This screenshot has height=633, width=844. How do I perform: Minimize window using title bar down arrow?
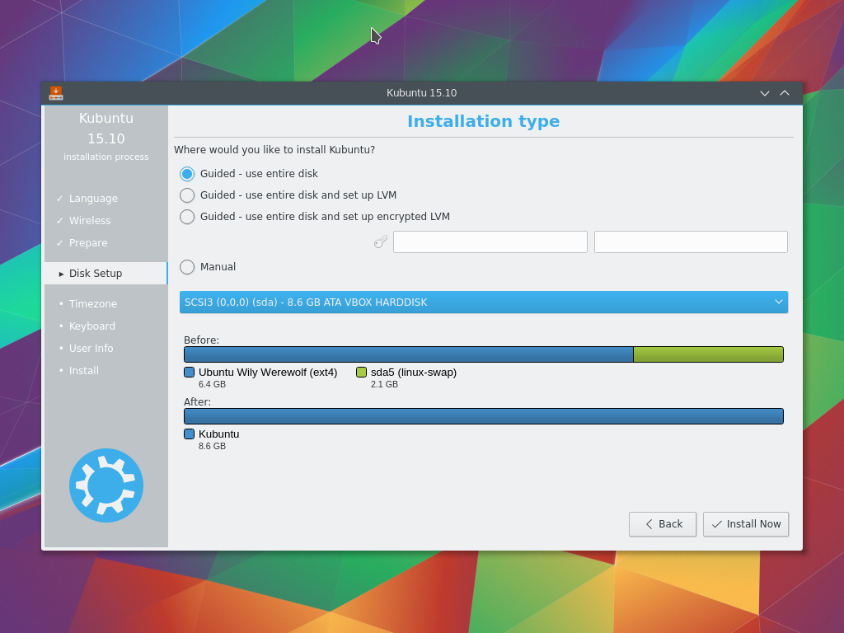[764, 93]
